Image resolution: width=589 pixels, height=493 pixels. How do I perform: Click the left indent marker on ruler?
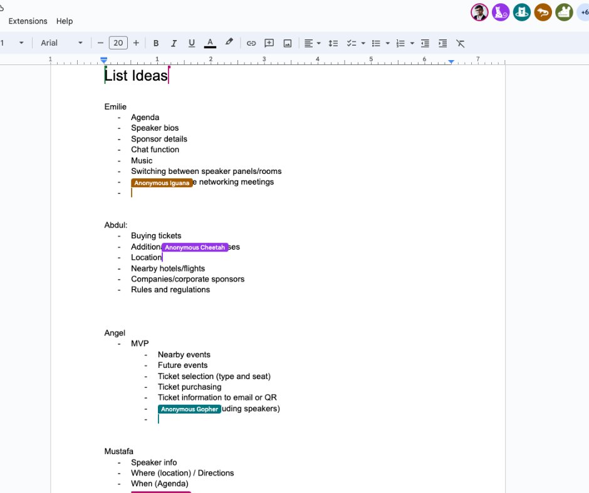pos(104,61)
